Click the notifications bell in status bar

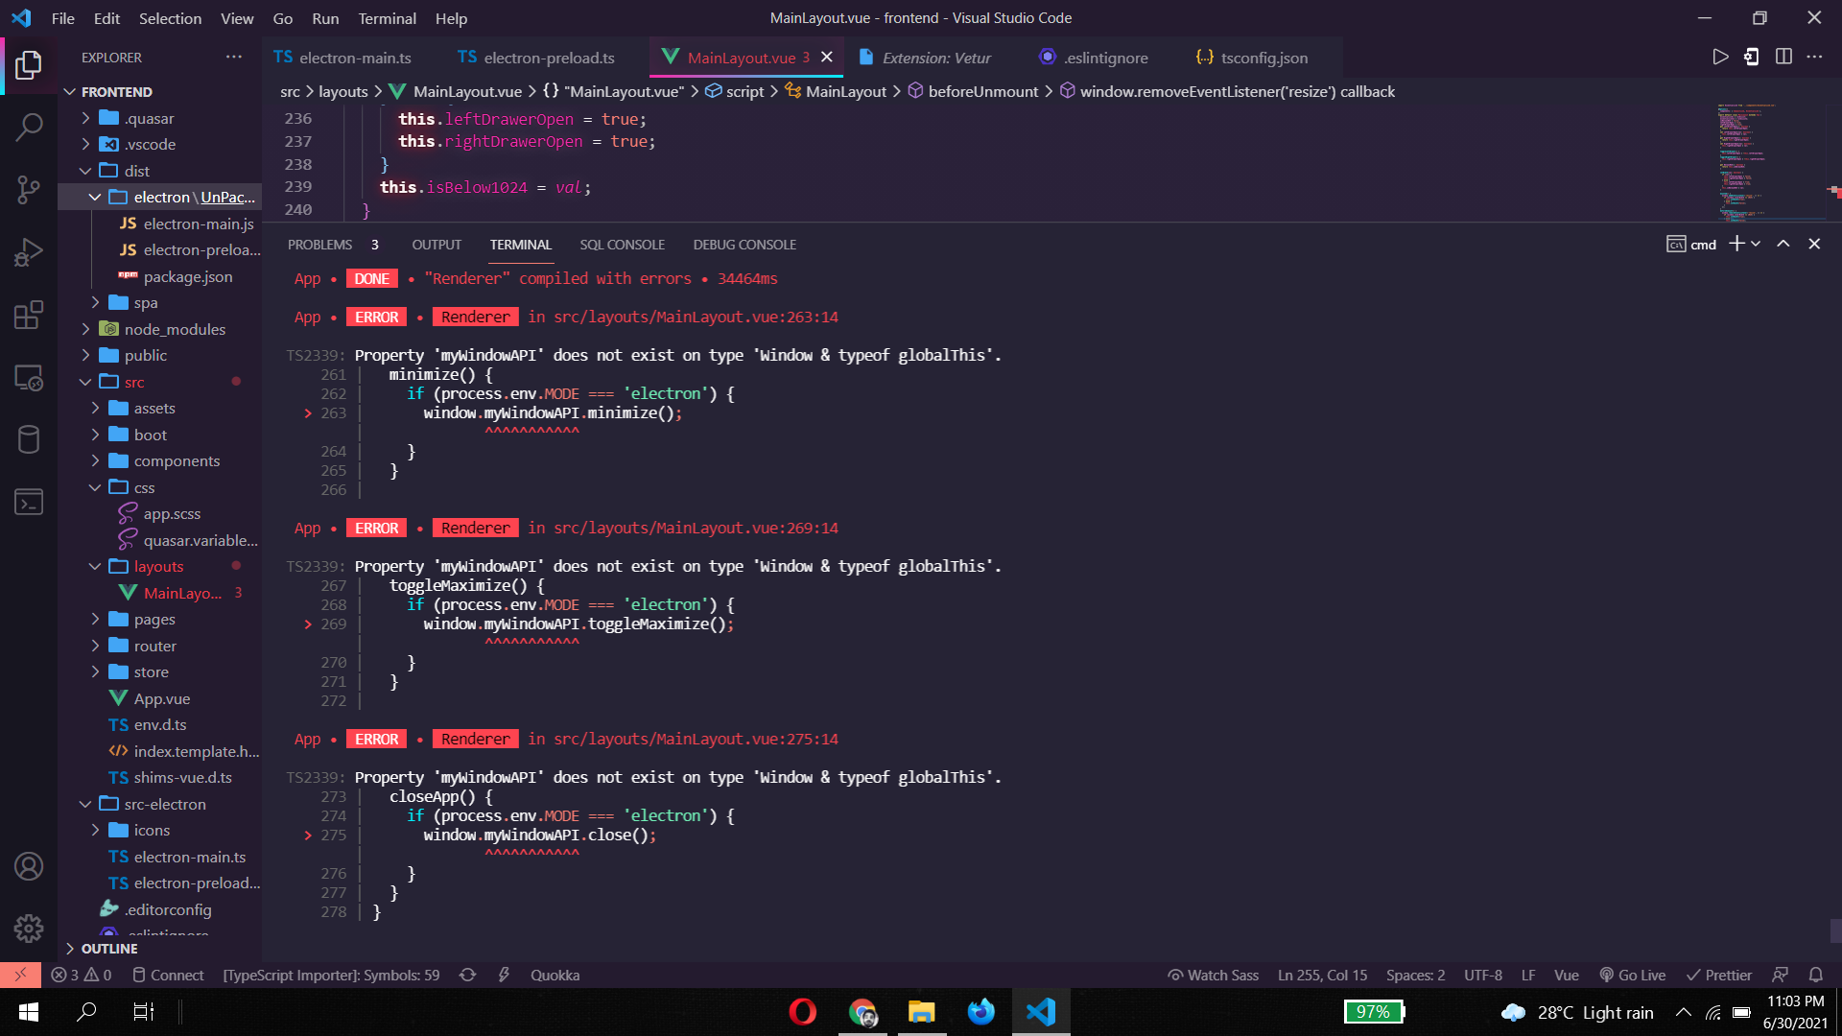point(1815,975)
